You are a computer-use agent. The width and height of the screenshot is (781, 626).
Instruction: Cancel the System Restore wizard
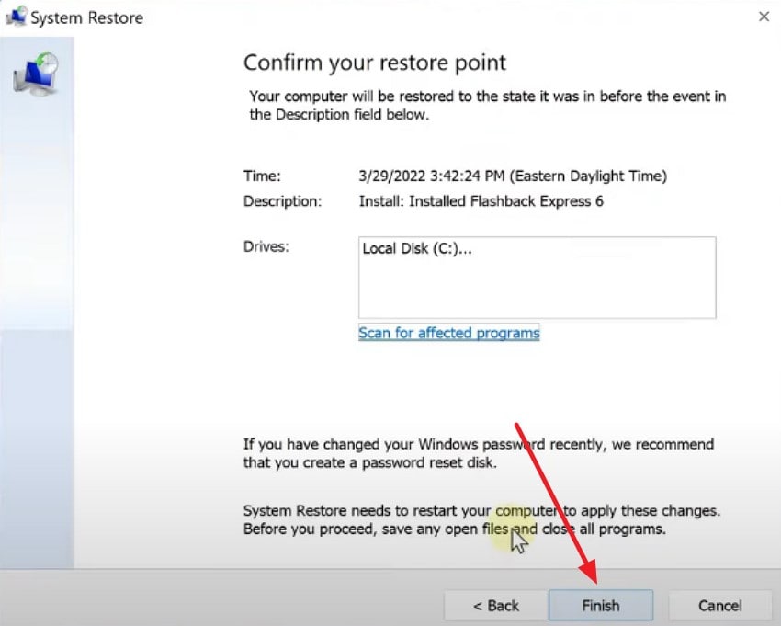click(x=719, y=606)
